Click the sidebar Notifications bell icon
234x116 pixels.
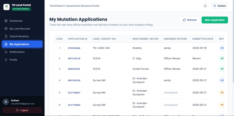tap(6, 52)
